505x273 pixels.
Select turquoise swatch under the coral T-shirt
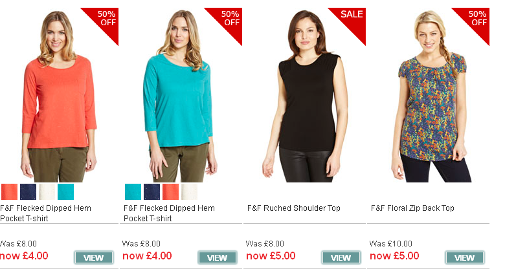coord(65,192)
